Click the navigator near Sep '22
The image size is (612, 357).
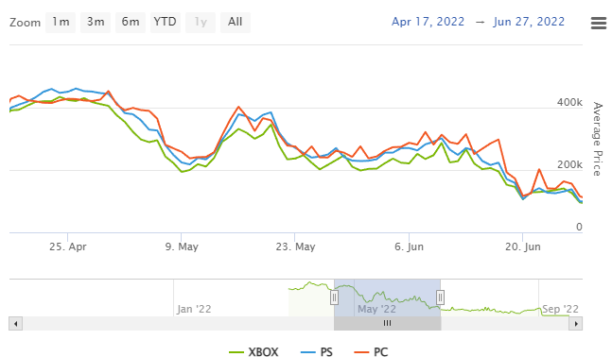560,309
